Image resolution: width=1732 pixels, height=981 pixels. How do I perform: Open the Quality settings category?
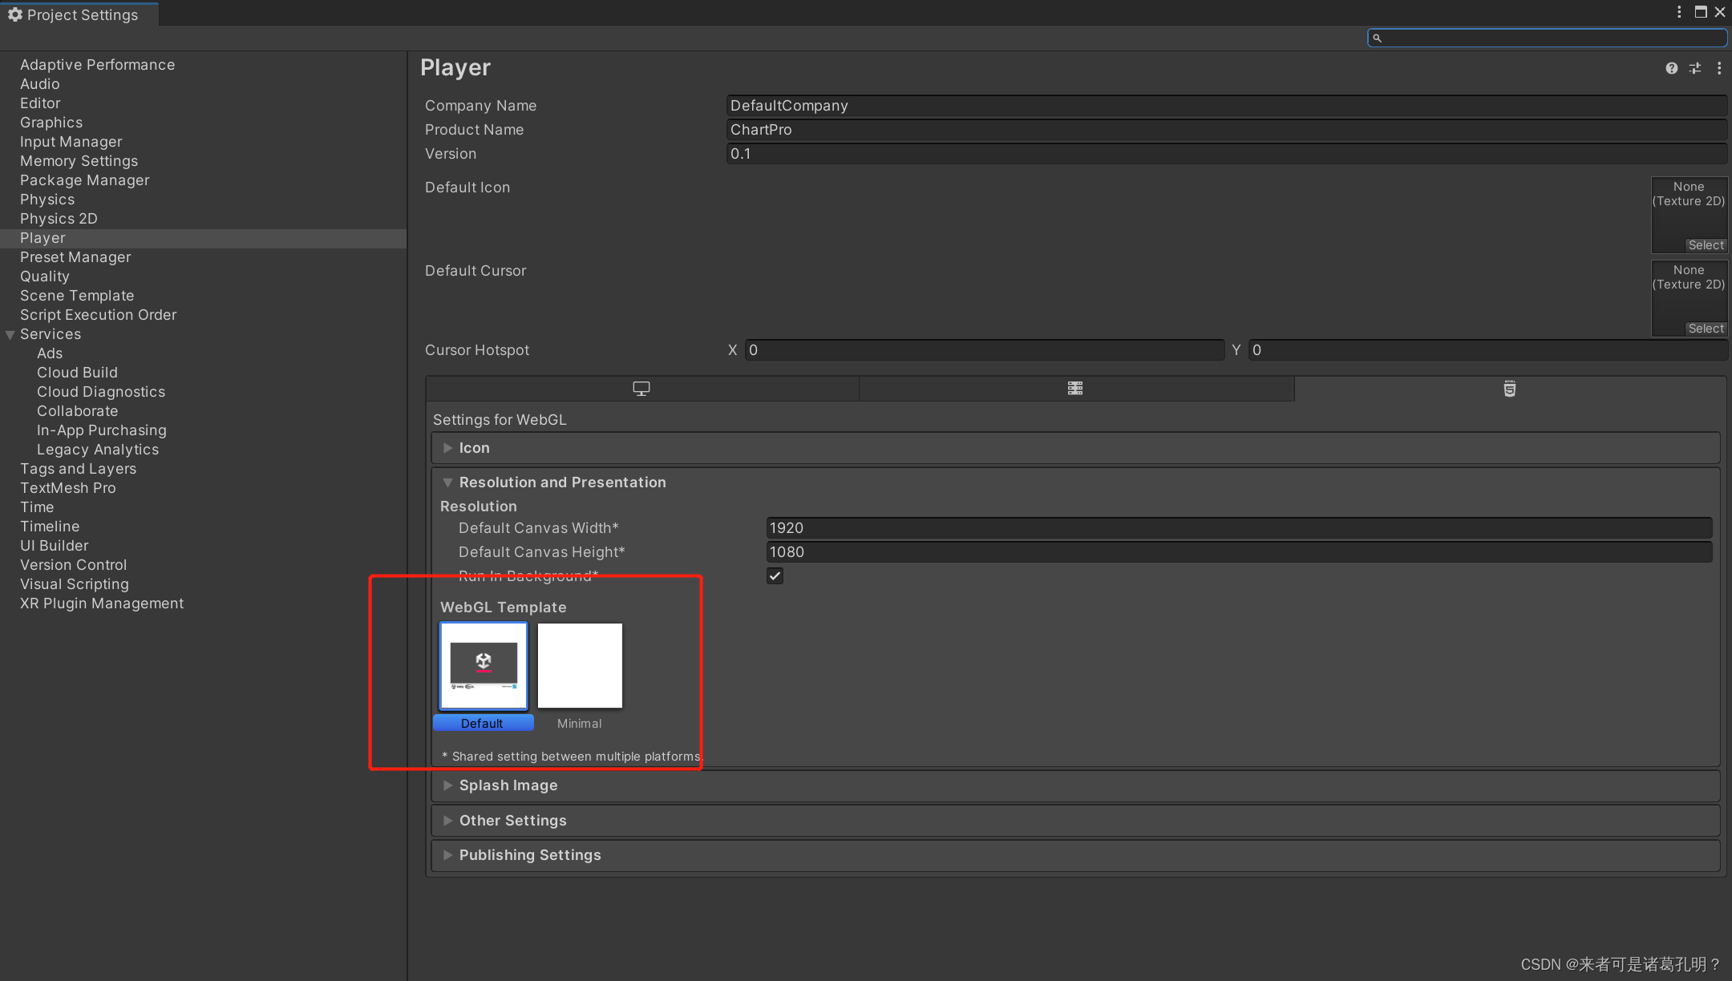tap(45, 277)
